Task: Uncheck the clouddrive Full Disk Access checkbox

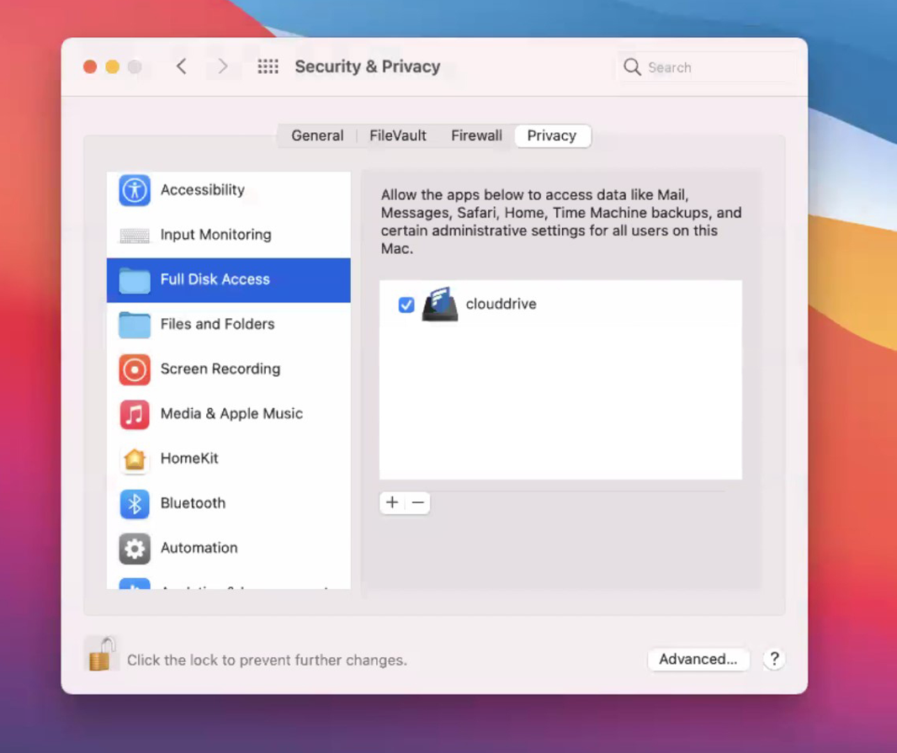Action: point(406,305)
